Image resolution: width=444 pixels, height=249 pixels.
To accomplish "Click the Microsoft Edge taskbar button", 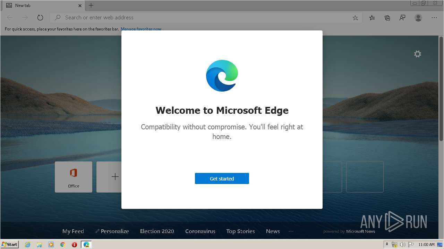I will click(86, 245).
